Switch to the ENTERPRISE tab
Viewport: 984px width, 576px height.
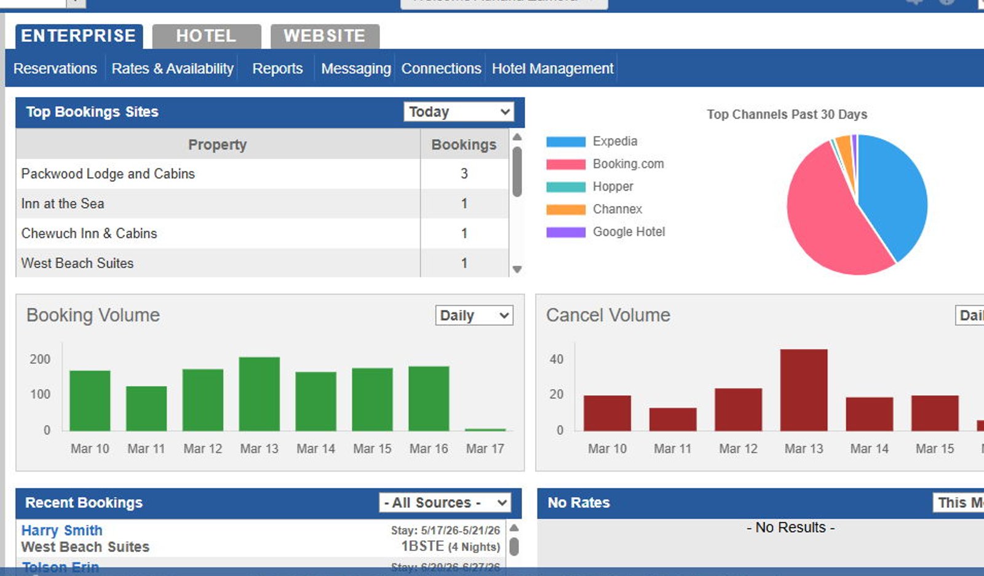pyautogui.click(x=79, y=36)
